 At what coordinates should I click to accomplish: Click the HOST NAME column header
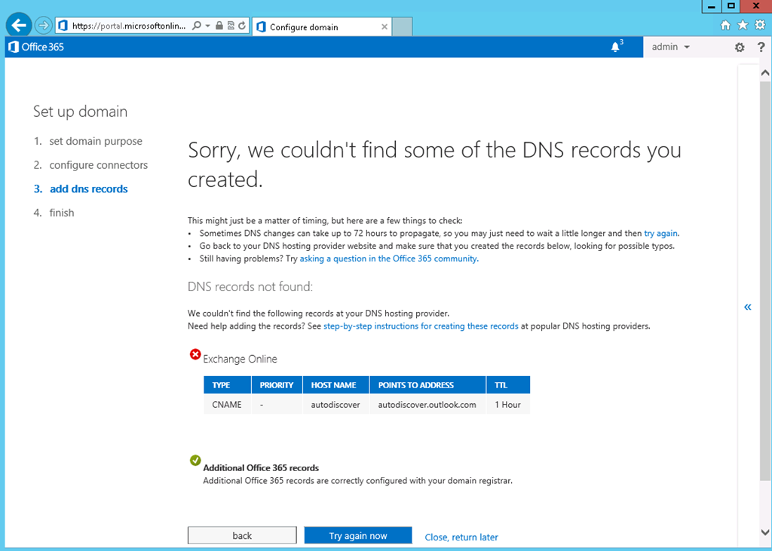point(335,385)
